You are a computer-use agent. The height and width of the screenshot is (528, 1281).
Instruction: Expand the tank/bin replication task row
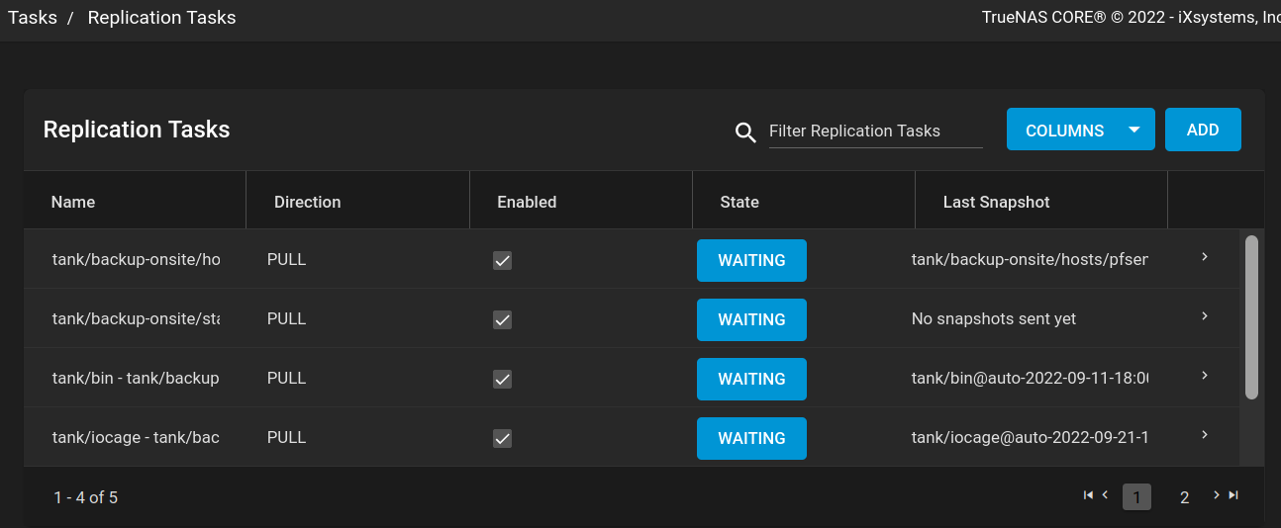[1205, 376]
